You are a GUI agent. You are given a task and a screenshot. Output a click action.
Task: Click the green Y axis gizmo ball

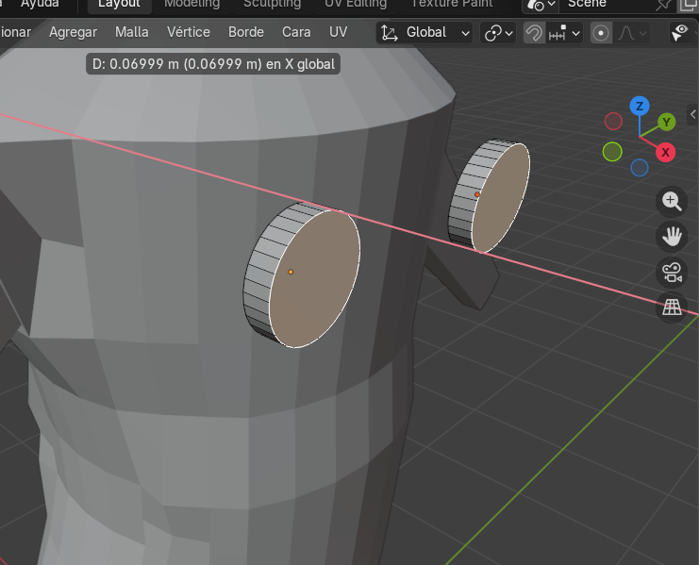(667, 122)
